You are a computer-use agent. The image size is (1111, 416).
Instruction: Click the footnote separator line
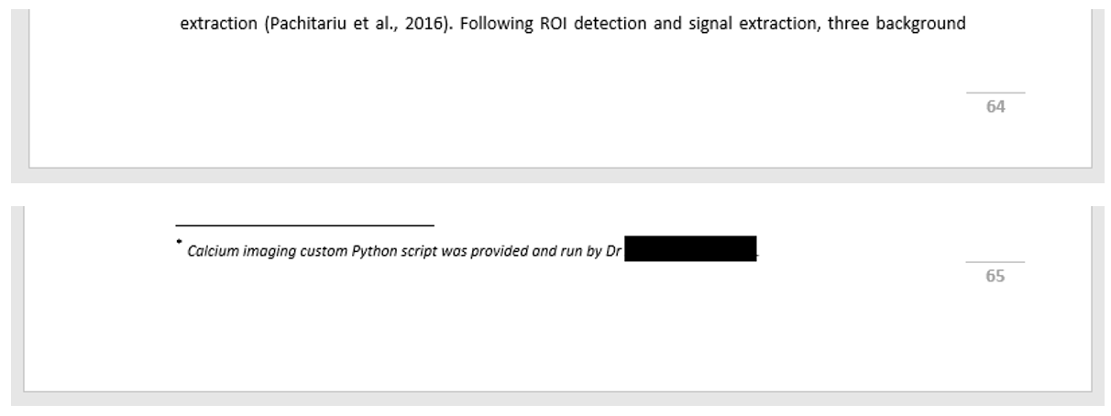304,224
